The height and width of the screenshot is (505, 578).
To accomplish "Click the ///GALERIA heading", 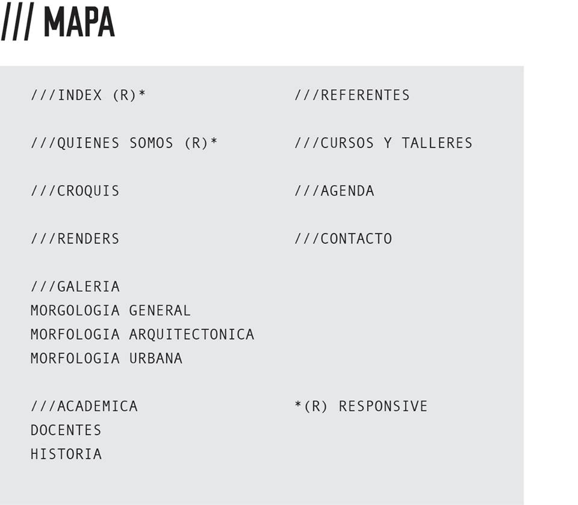I will tap(75, 287).
